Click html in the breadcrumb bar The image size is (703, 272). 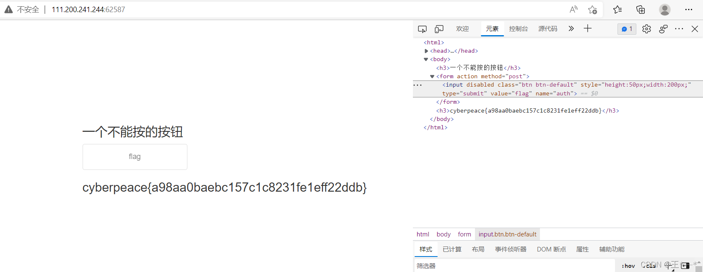click(x=423, y=234)
